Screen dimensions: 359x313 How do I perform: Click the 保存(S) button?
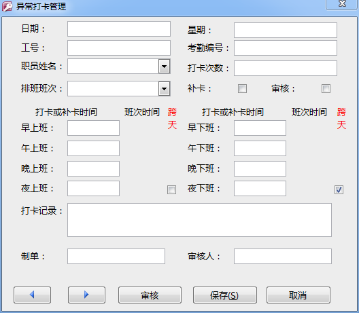225,295
